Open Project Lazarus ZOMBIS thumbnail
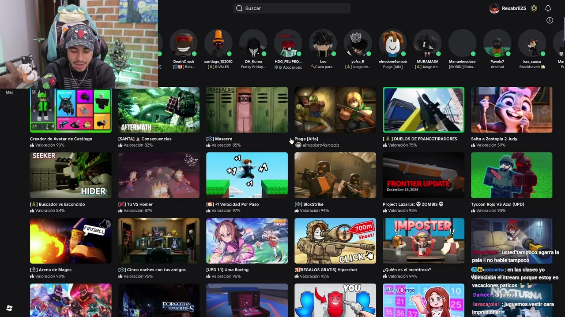This screenshot has width=565, height=317. click(424, 175)
